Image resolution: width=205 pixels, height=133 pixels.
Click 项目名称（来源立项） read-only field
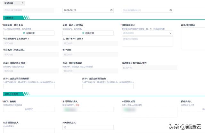[31, 55]
